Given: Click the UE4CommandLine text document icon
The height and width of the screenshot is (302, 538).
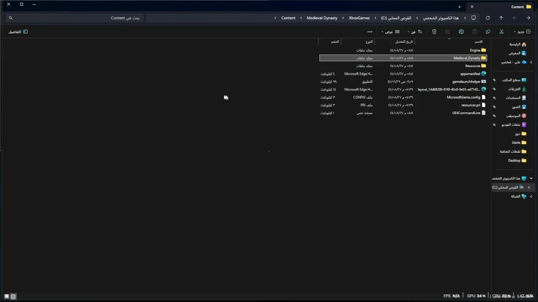Looking at the screenshot, I should [x=484, y=113].
